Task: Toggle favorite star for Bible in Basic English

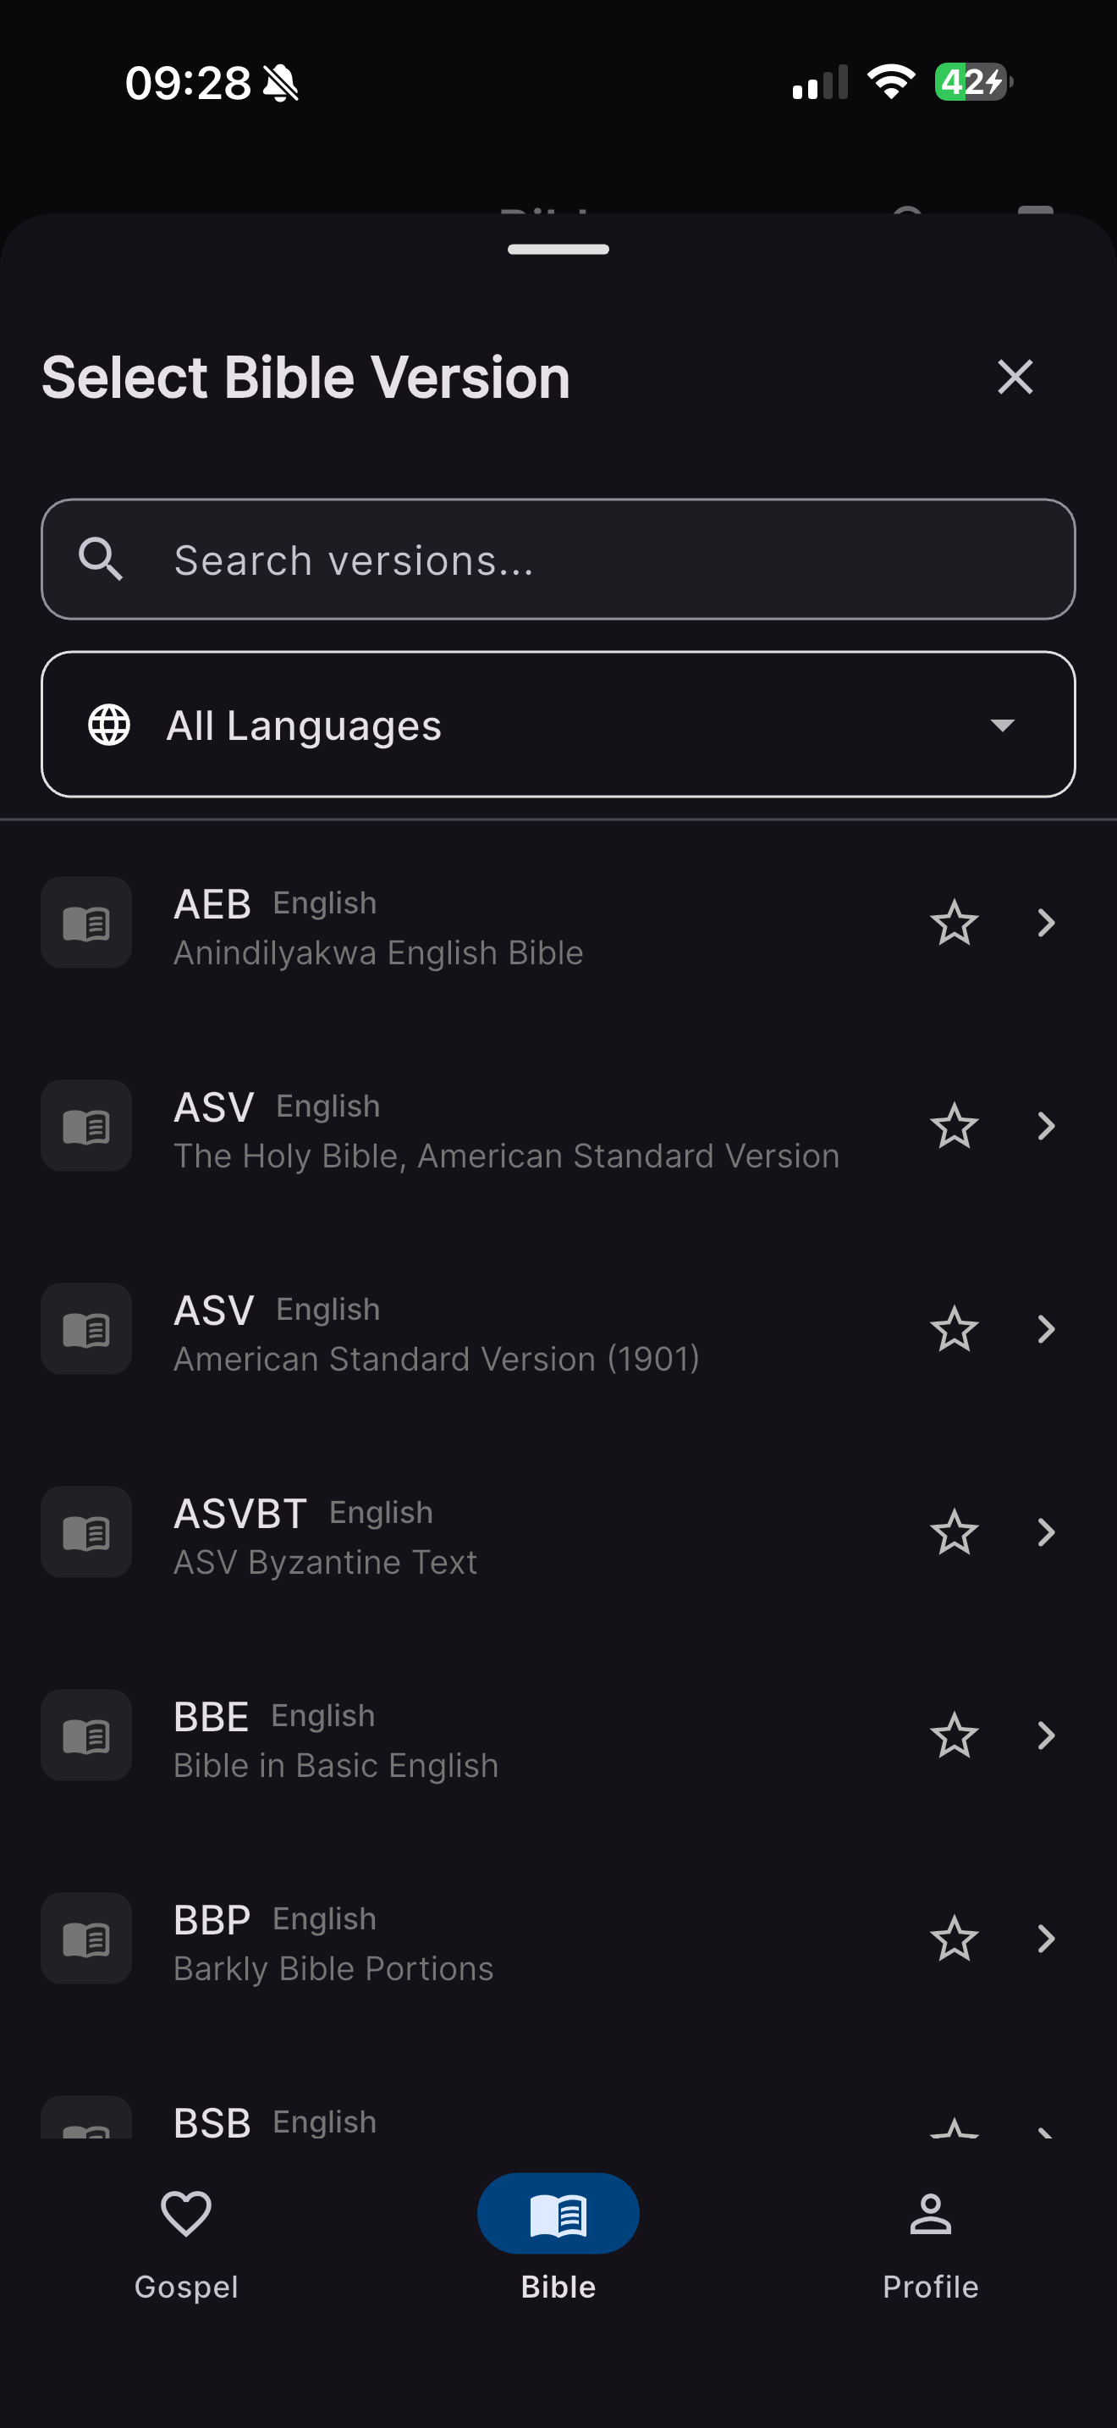Action: [x=953, y=1735]
